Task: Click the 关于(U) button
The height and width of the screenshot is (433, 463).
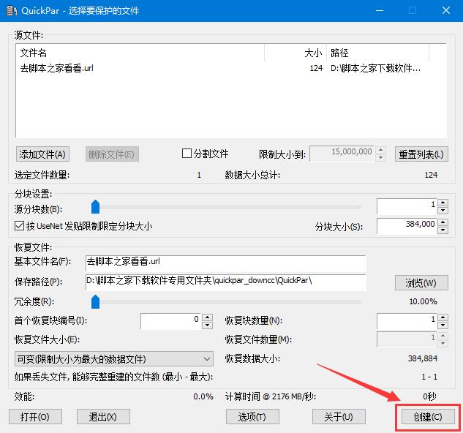Action: pyautogui.click(x=339, y=417)
